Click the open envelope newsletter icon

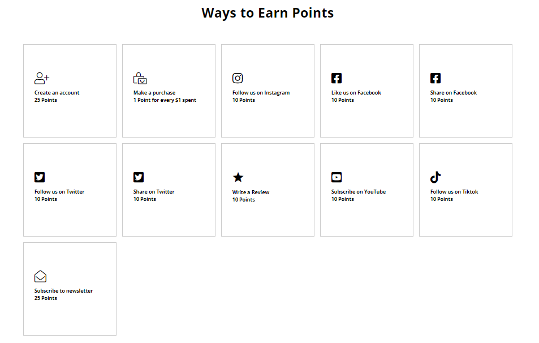[40, 276]
